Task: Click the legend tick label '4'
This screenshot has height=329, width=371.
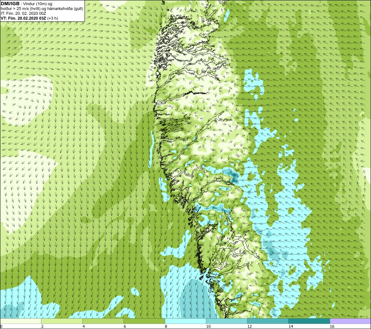Action: point(83,327)
